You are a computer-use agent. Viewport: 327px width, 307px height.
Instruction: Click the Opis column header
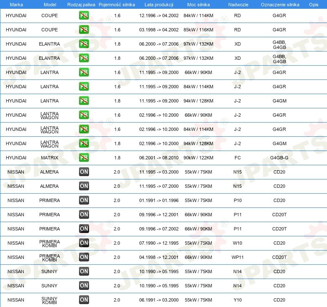(x=314, y=5)
